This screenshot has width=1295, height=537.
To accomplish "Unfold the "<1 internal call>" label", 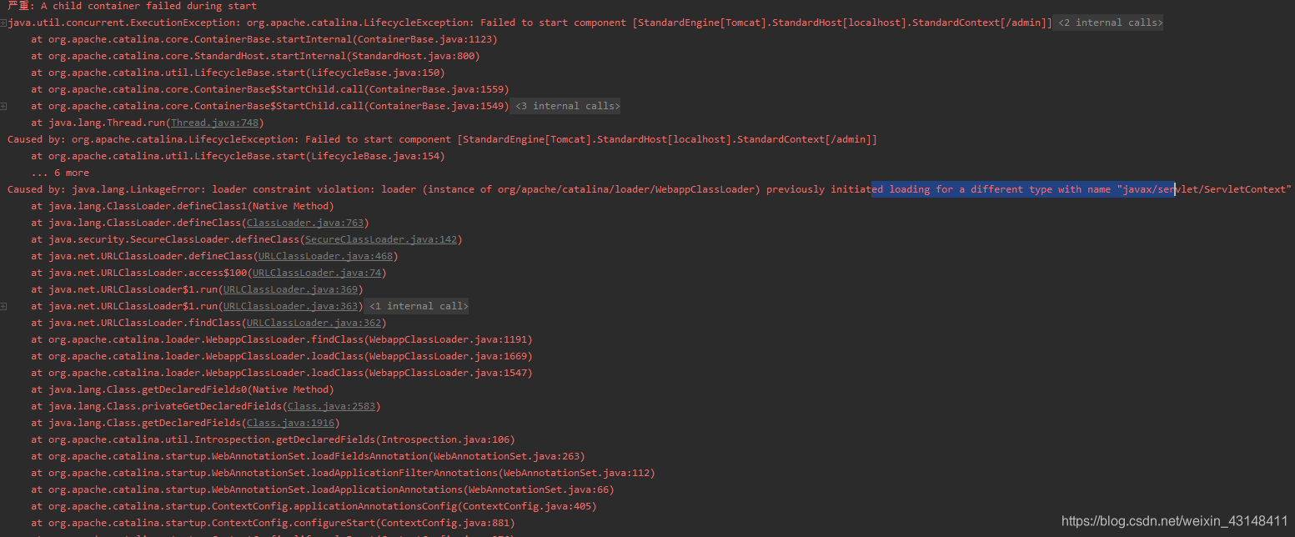I will pyautogui.click(x=418, y=306).
